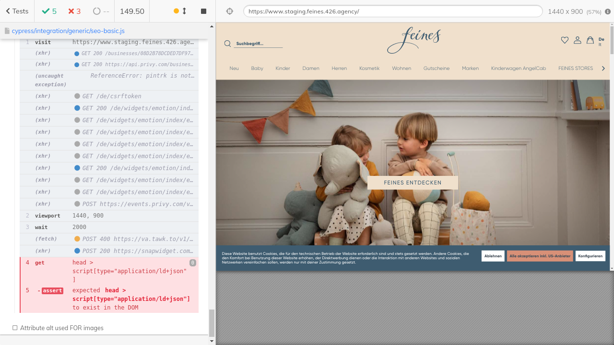Open the selector playground crosshair icon
614x345 pixels.
(x=229, y=11)
